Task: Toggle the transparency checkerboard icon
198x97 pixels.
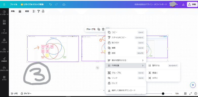Action: (34, 11)
